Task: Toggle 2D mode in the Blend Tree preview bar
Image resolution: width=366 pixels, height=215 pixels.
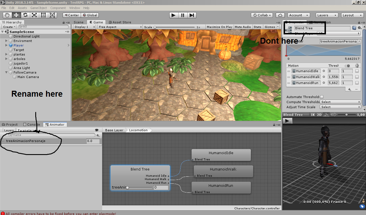Action: [x=319, y=114]
